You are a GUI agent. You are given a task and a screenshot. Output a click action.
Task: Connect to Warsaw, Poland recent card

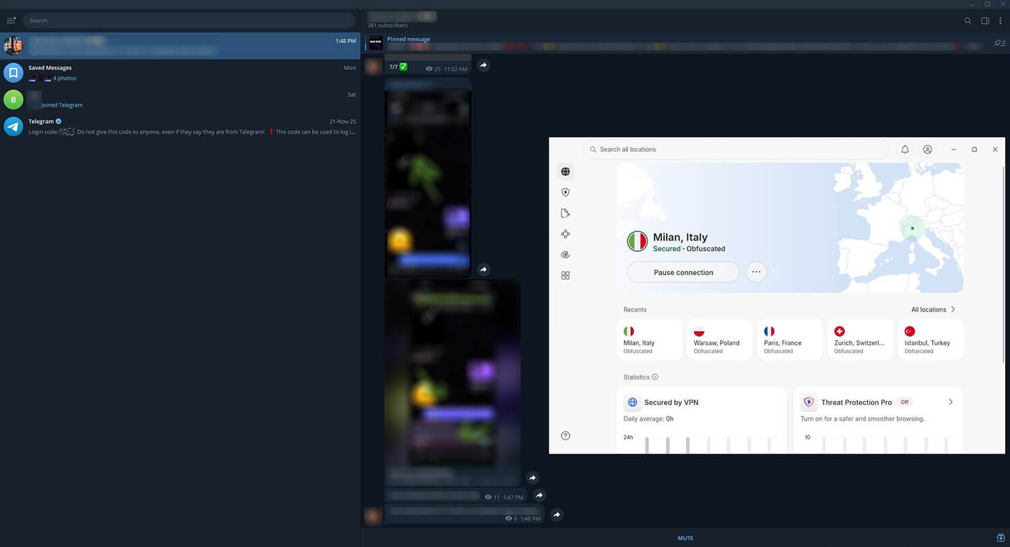720,340
